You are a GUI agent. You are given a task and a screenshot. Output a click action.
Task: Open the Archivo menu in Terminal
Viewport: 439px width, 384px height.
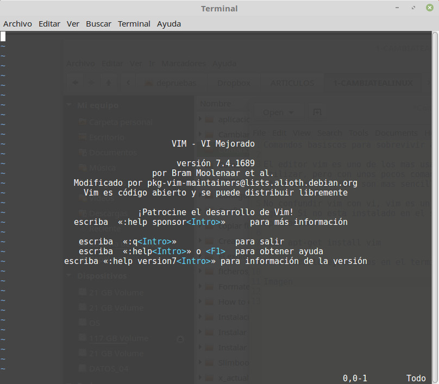click(17, 24)
